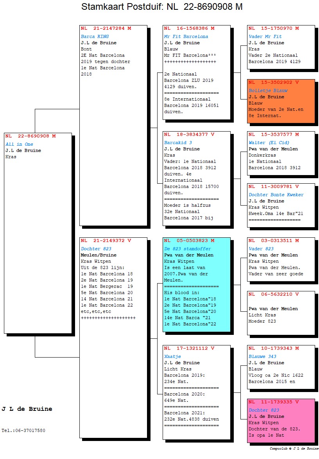Image resolution: width=319 pixels, height=459 pixels.
Task: Click the 'Mr Fit Barcelona' name
Action: click(x=186, y=36)
